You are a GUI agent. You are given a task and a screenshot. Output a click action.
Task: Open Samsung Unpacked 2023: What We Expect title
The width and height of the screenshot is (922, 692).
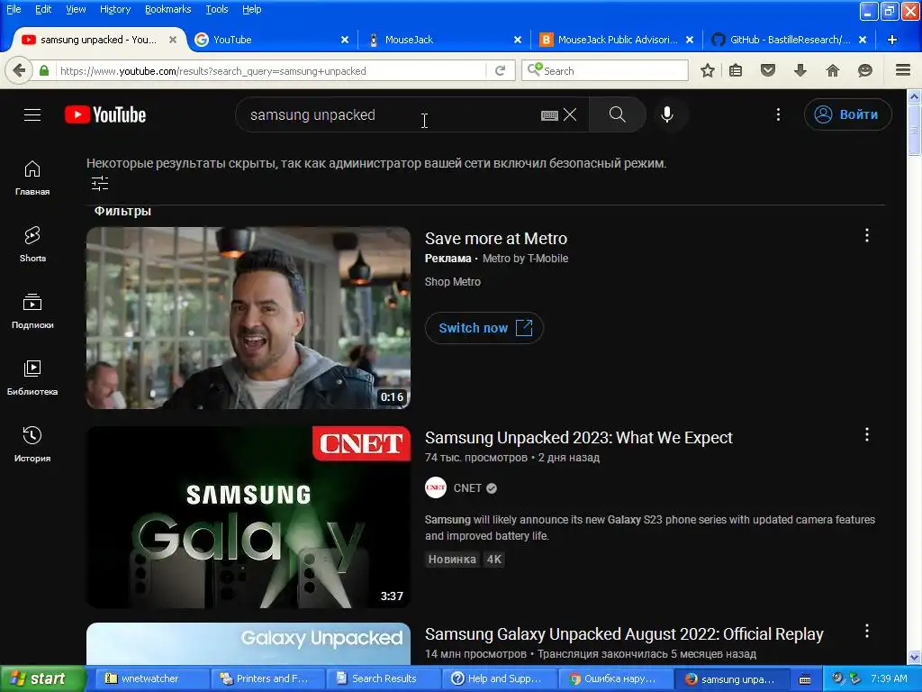point(579,438)
